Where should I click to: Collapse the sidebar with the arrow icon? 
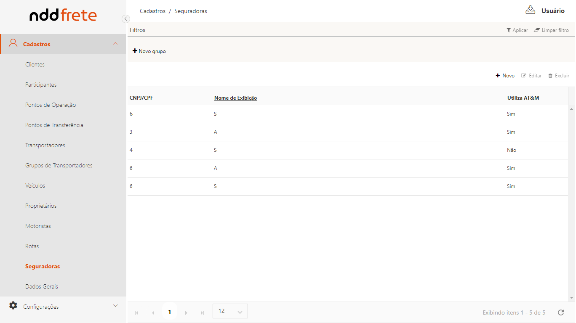(x=125, y=19)
